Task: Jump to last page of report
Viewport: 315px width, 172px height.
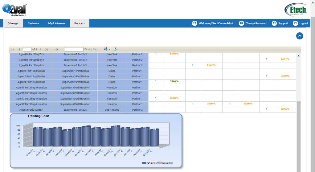Action: [47, 49]
